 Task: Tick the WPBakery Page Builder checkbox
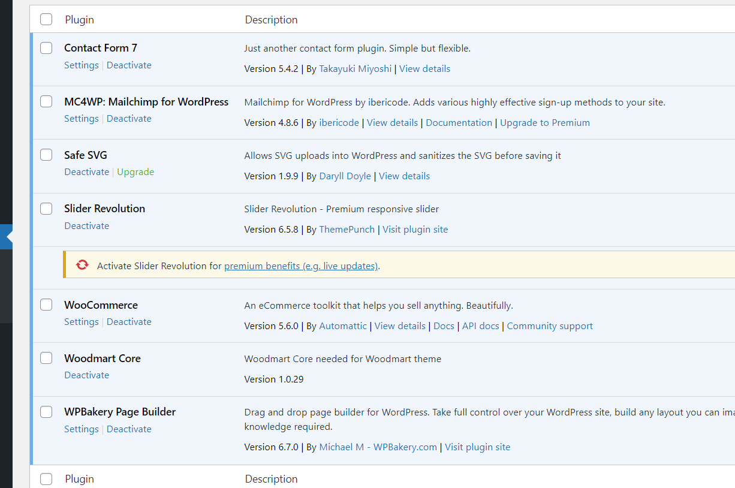point(46,412)
